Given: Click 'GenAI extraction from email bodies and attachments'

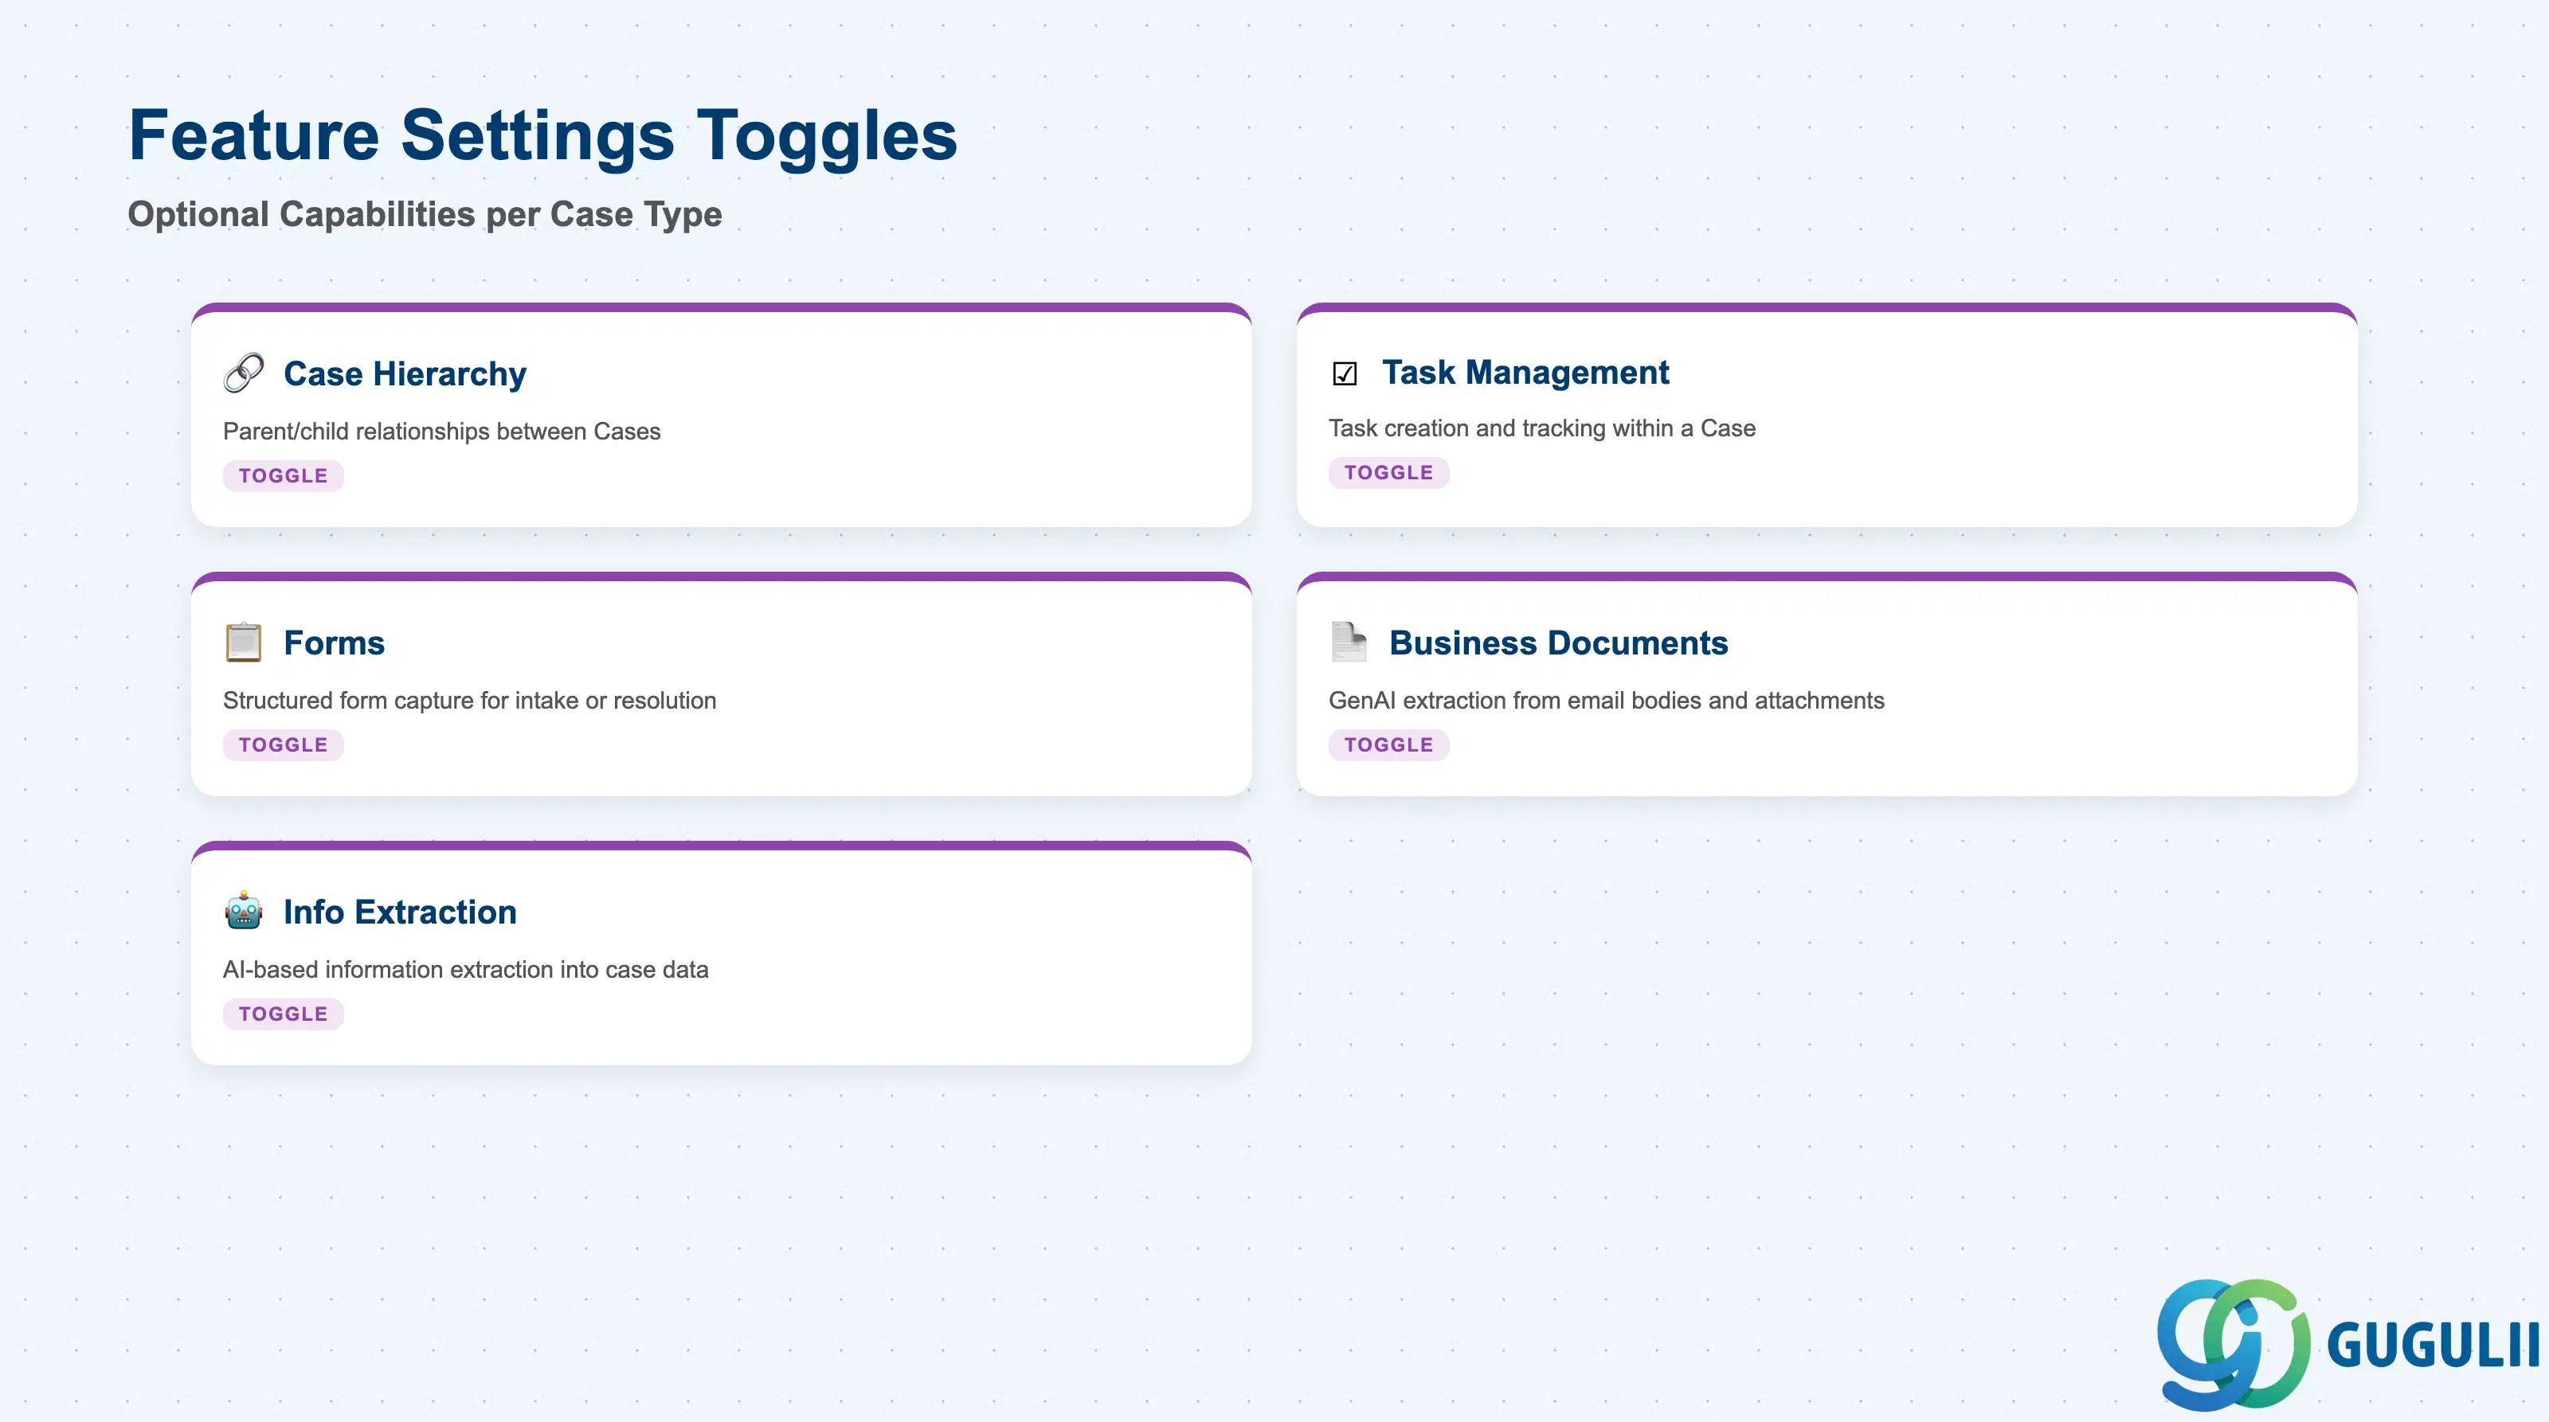Looking at the screenshot, I should coord(1606,700).
